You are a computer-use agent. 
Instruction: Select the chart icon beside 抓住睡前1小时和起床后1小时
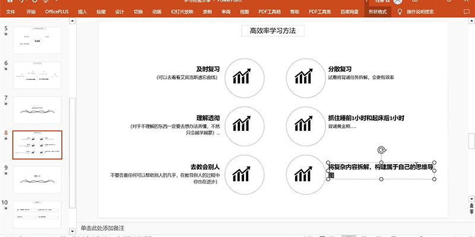pos(303,124)
